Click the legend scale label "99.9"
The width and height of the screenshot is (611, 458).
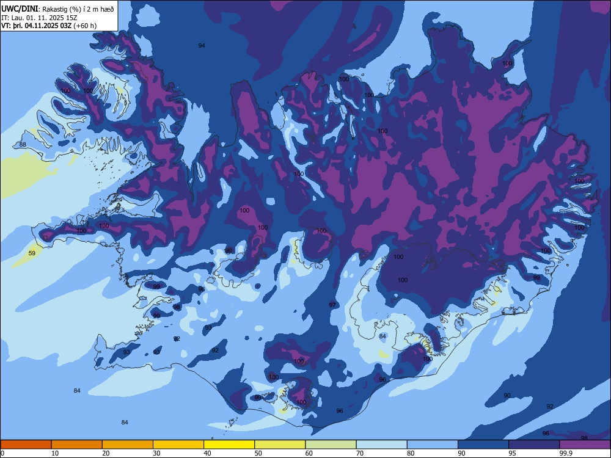point(566,453)
